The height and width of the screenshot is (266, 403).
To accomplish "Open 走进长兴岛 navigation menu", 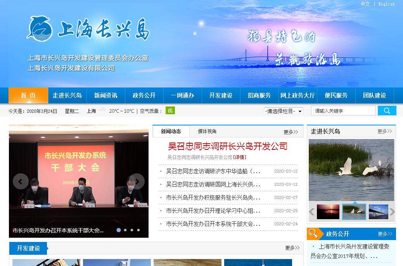I will [67, 95].
